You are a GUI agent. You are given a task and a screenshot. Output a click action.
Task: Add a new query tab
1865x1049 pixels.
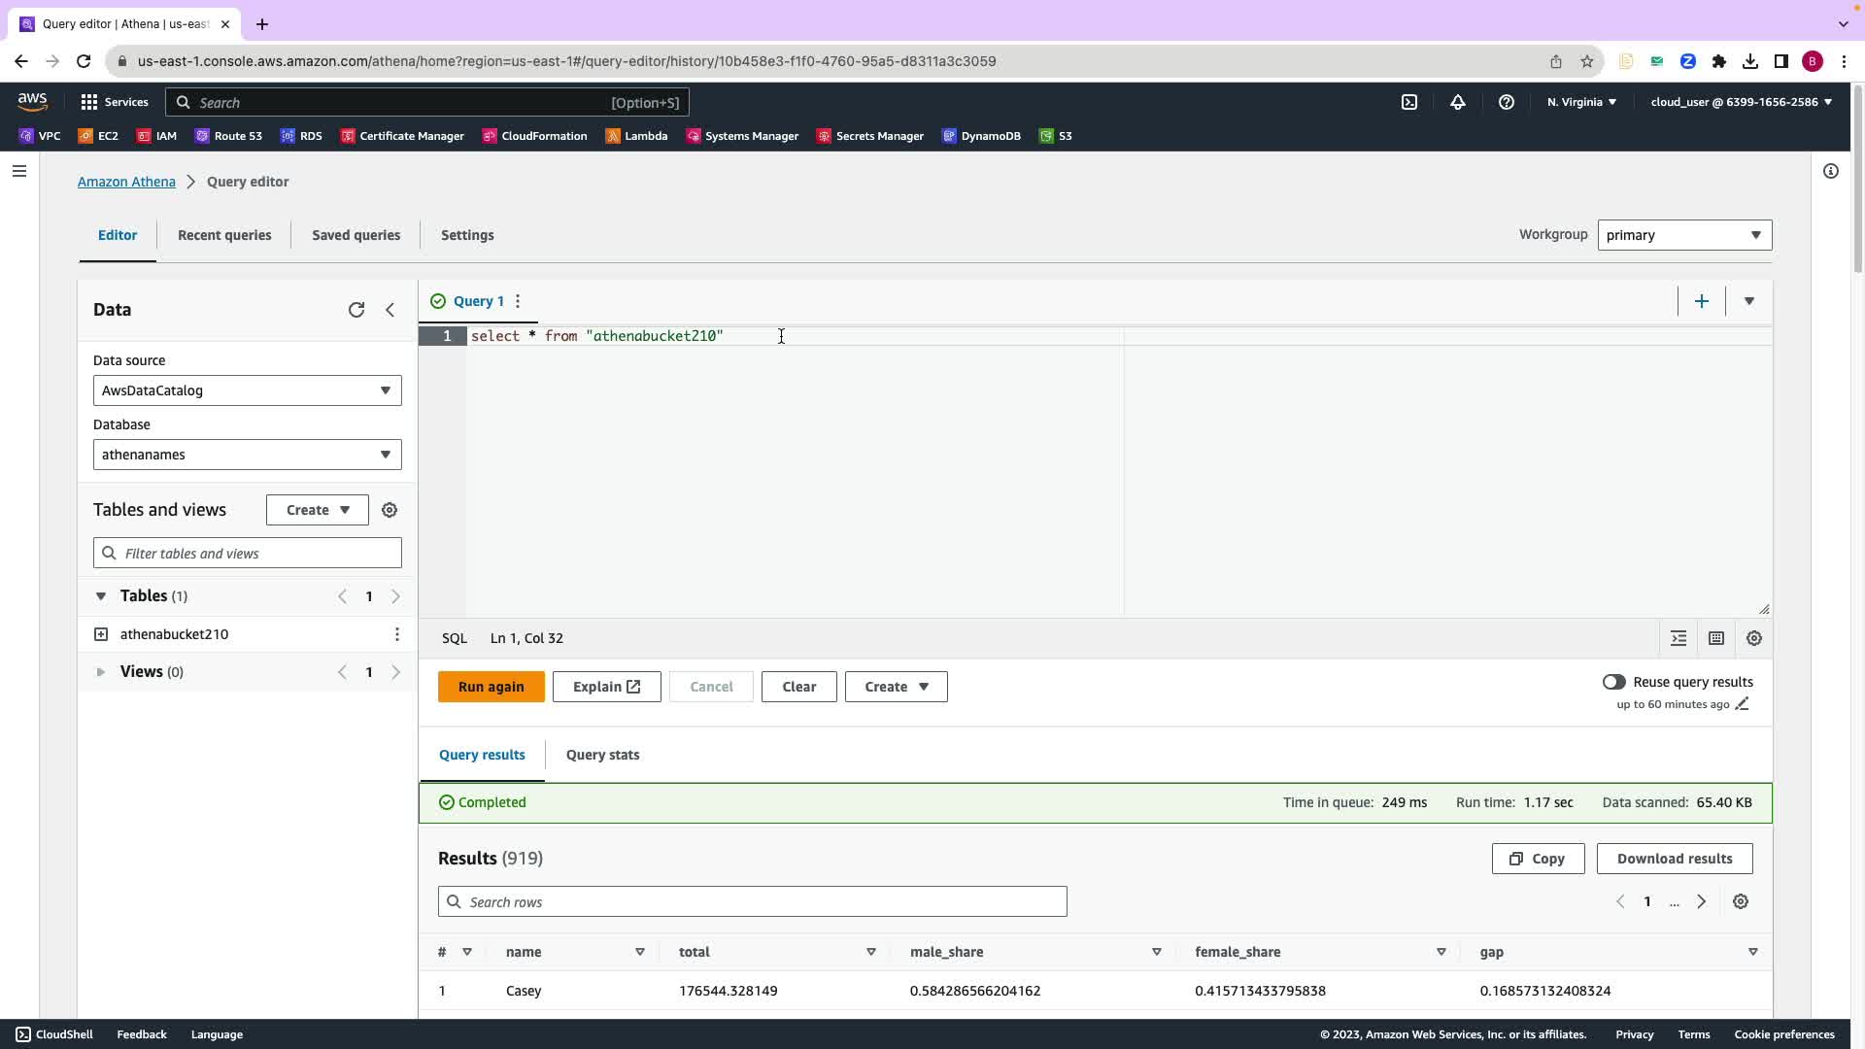click(x=1701, y=301)
